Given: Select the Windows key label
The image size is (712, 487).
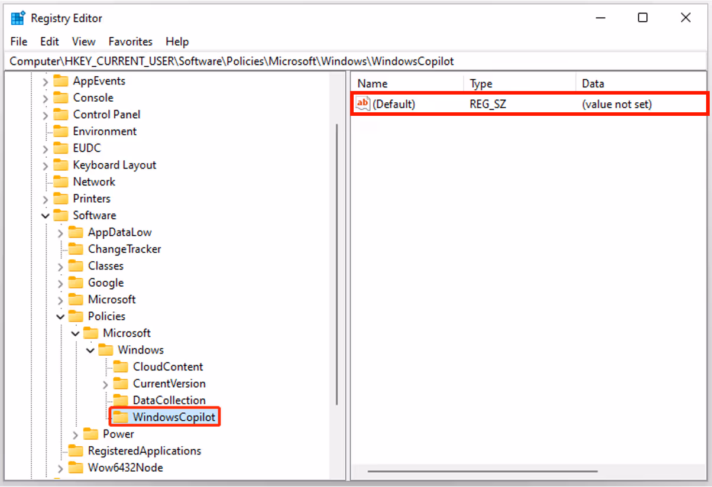Looking at the screenshot, I should tap(141, 350).
